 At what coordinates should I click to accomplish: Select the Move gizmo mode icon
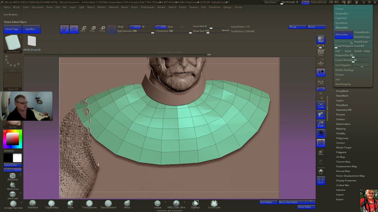(83, 29)
